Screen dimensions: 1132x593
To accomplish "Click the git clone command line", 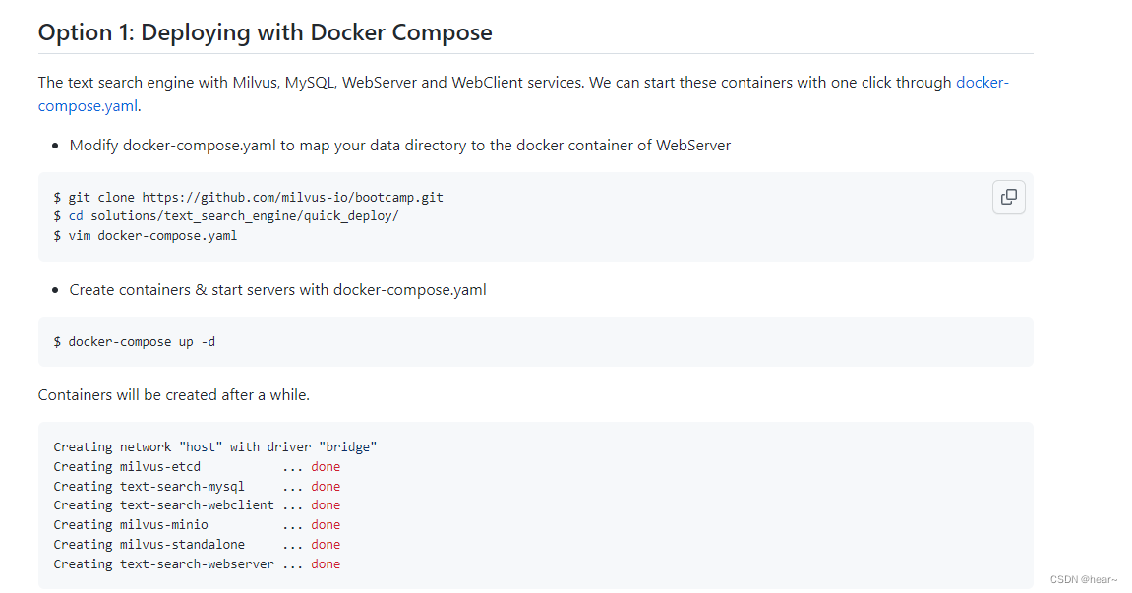I will 249,198.
